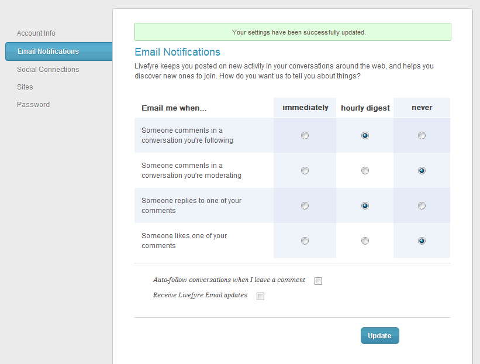Screen dimensions: 480x364
Task: Click the Update button
Action: 379,336
